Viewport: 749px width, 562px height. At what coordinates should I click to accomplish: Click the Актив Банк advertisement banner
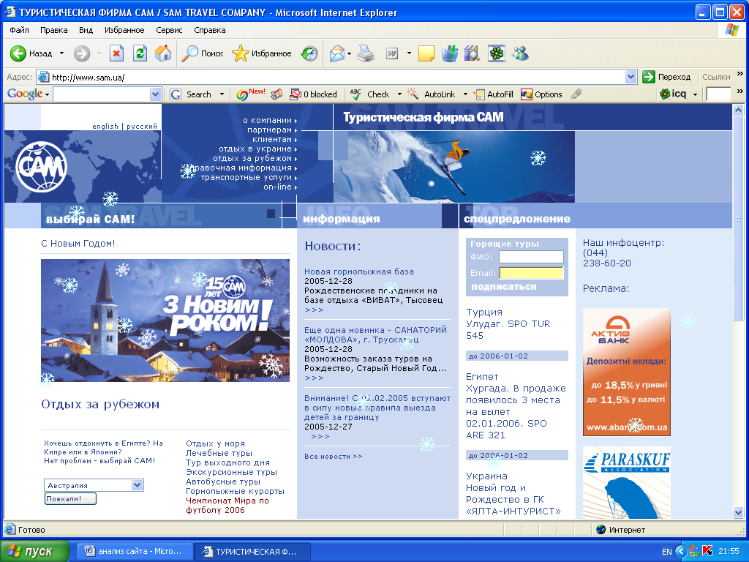point(627,372)
